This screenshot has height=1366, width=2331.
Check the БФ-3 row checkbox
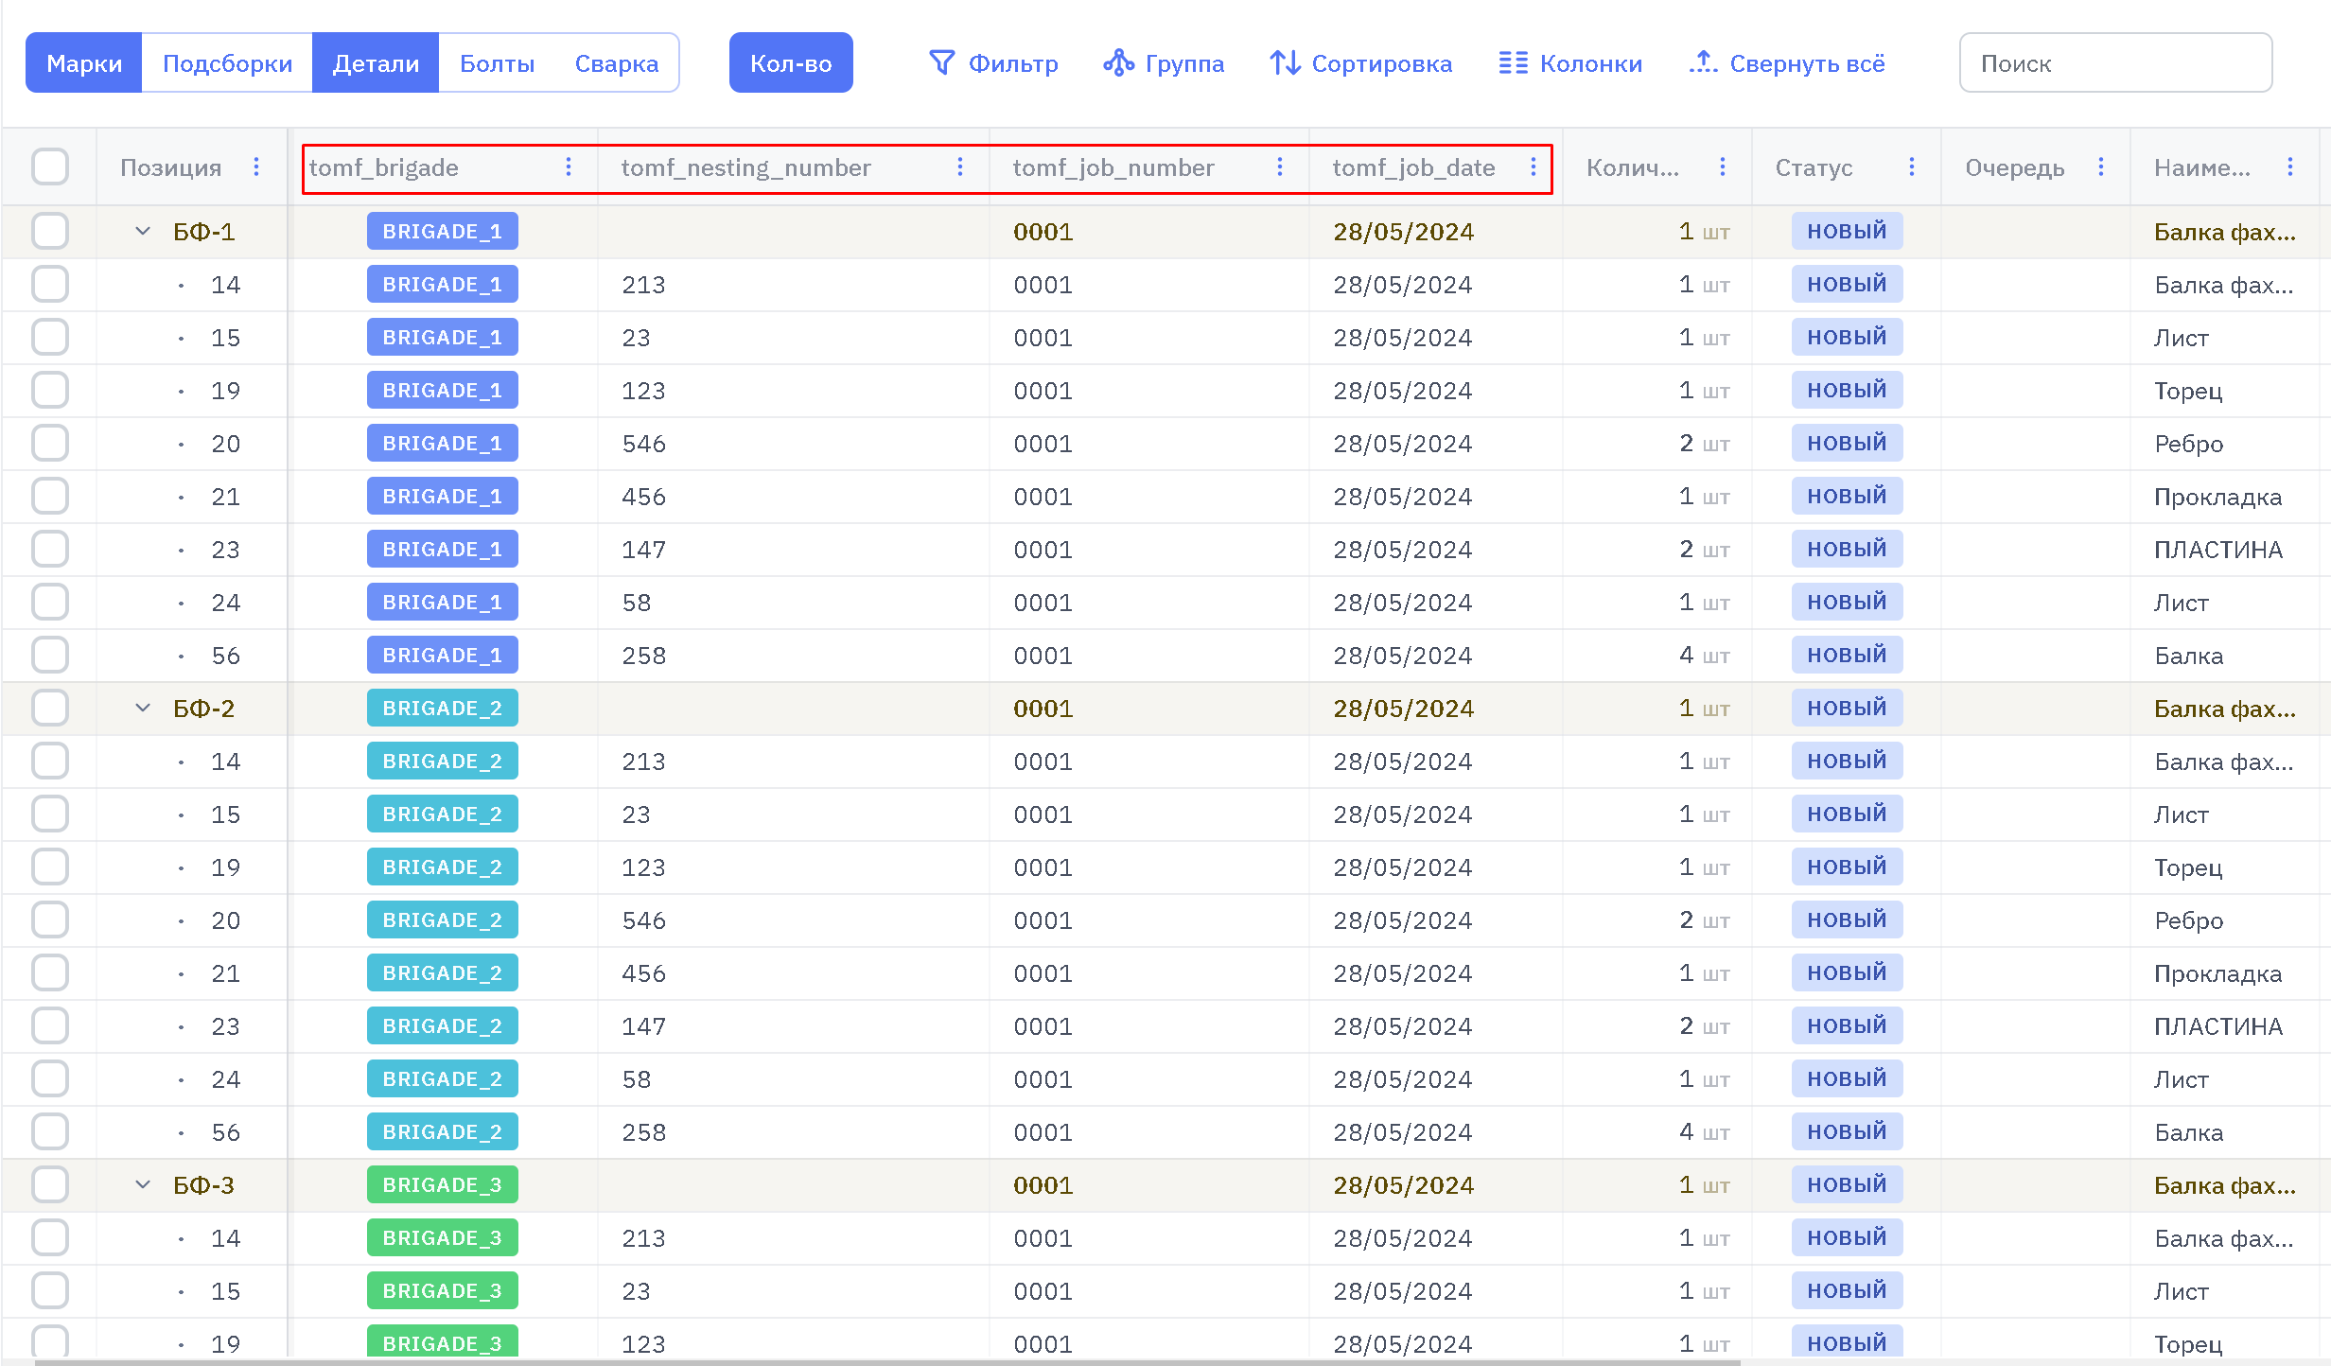coord(50,1184)
